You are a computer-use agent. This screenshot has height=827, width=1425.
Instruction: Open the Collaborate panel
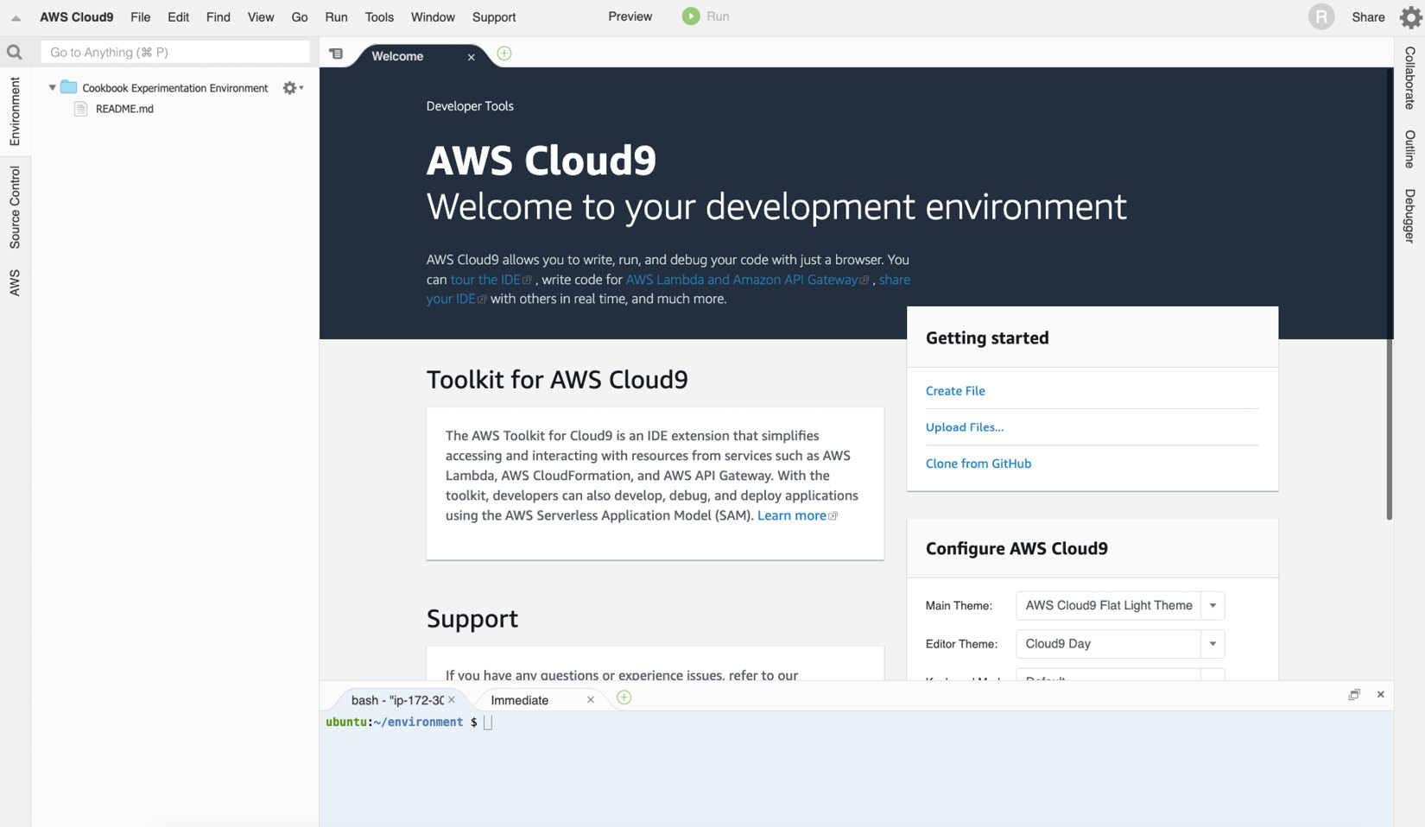click(1409, 79)
